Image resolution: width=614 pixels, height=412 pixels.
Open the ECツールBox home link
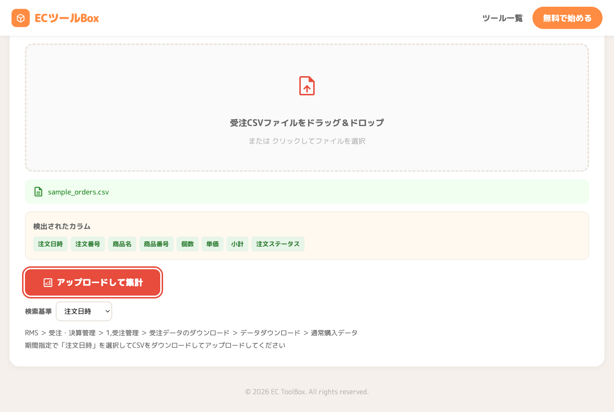point(55,18)
